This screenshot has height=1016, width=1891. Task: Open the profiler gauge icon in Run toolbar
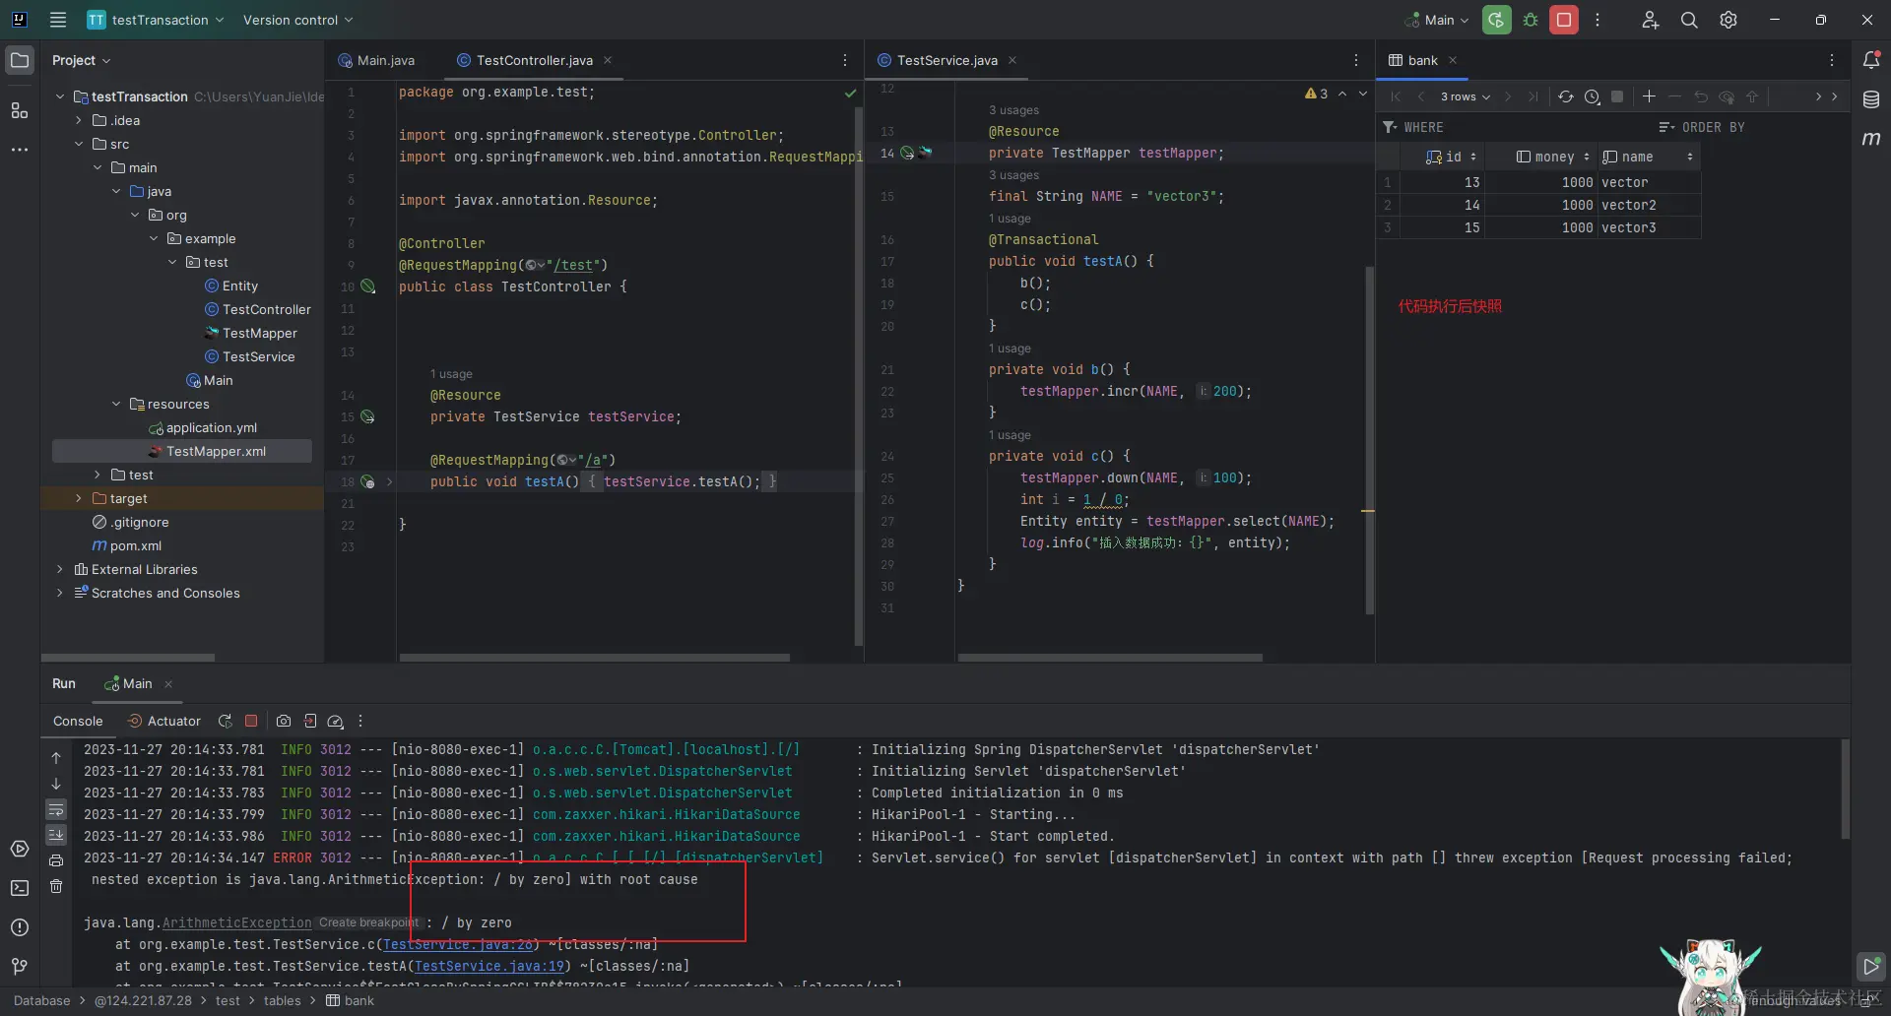click(x=335, y=721)
